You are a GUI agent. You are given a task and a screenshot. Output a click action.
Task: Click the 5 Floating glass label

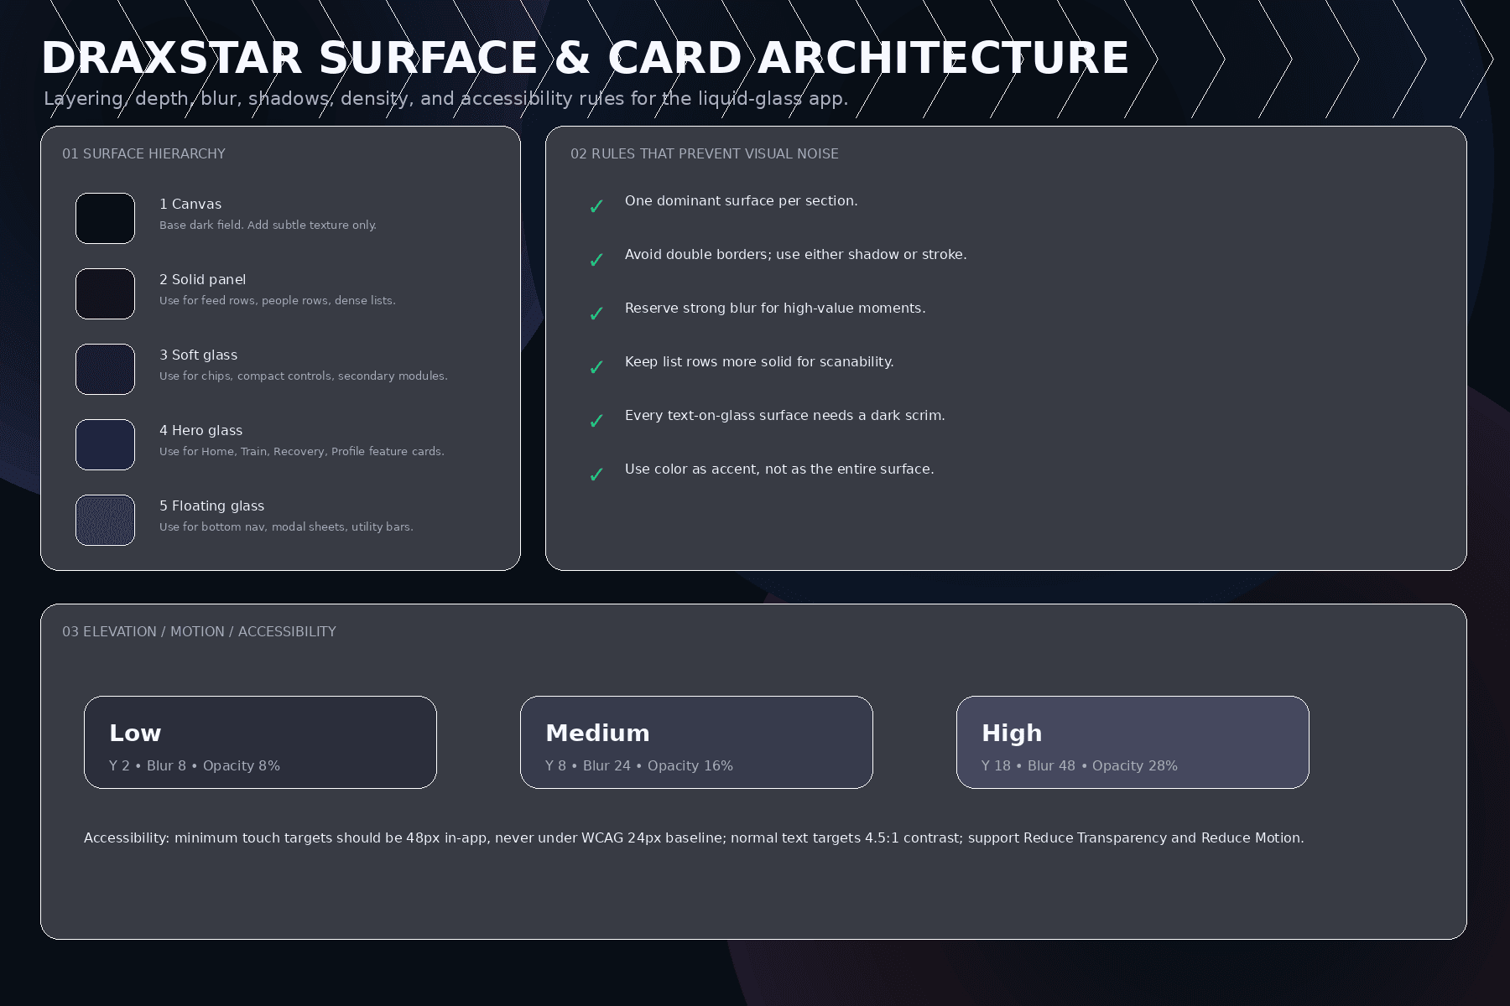tap(211, 506)
